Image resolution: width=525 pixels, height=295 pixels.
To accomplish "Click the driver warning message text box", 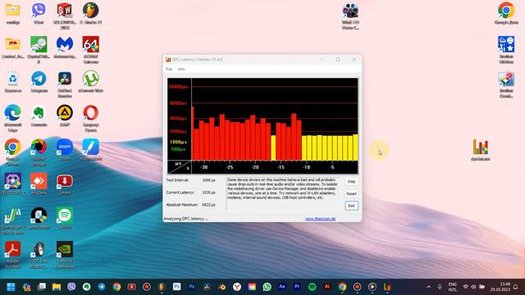I will (284, 193).
